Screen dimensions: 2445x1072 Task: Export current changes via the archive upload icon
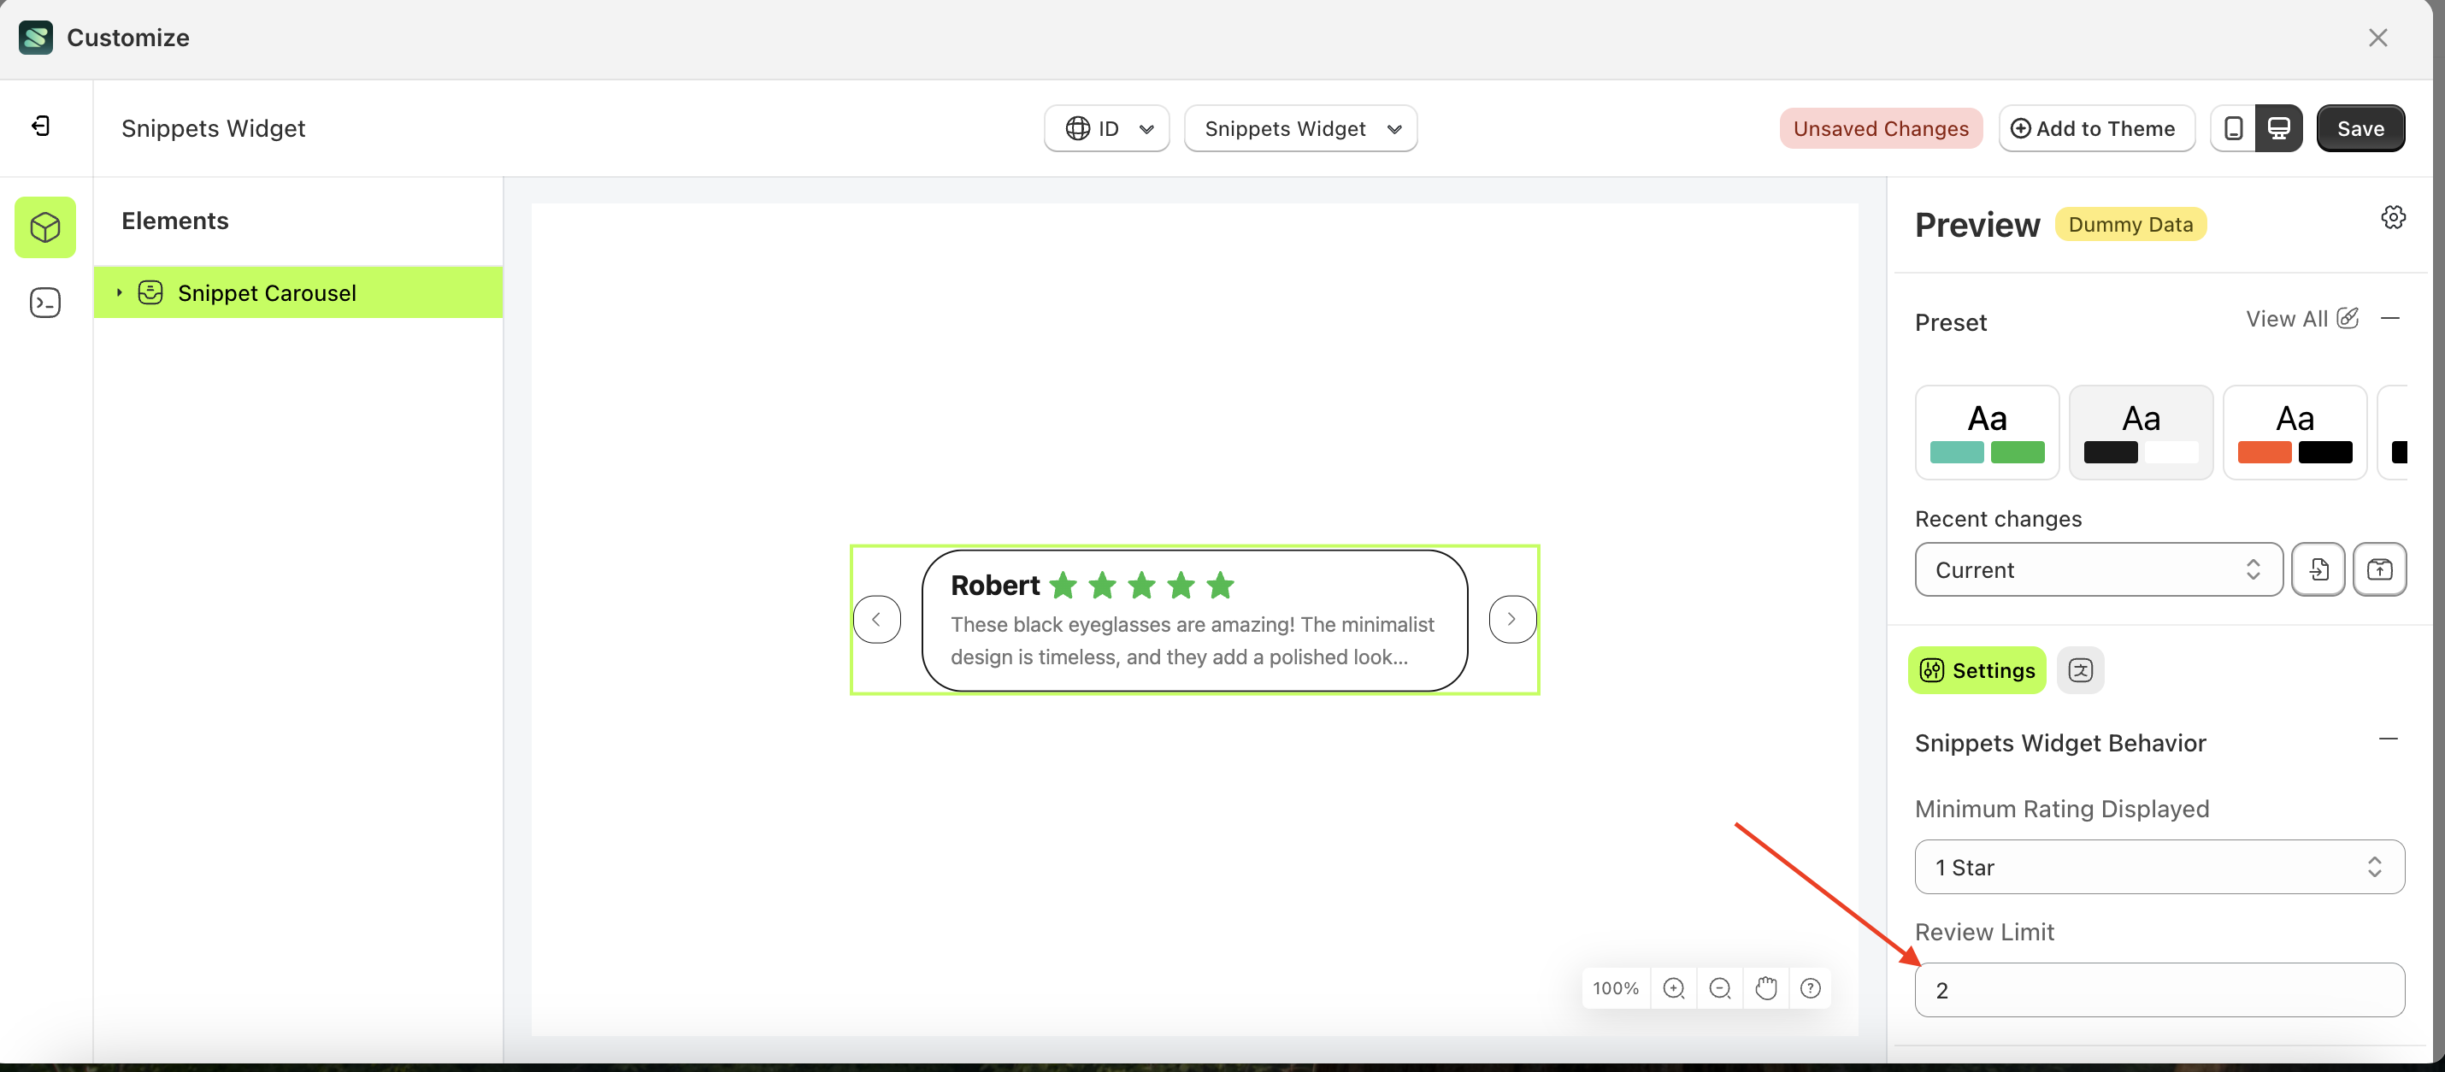pos(2381,568)
